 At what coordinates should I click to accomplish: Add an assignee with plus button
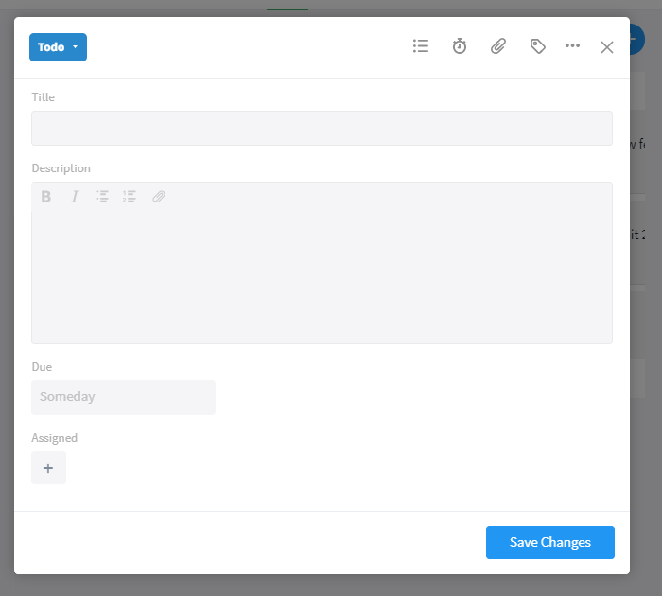[x=48, y=468]
